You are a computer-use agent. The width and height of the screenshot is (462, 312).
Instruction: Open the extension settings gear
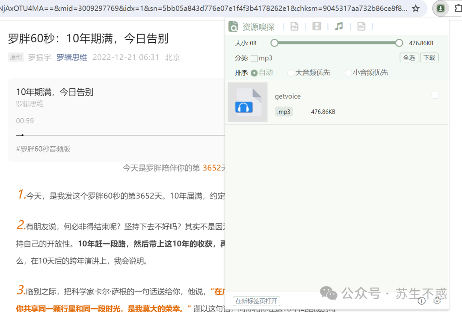[437, 300]
